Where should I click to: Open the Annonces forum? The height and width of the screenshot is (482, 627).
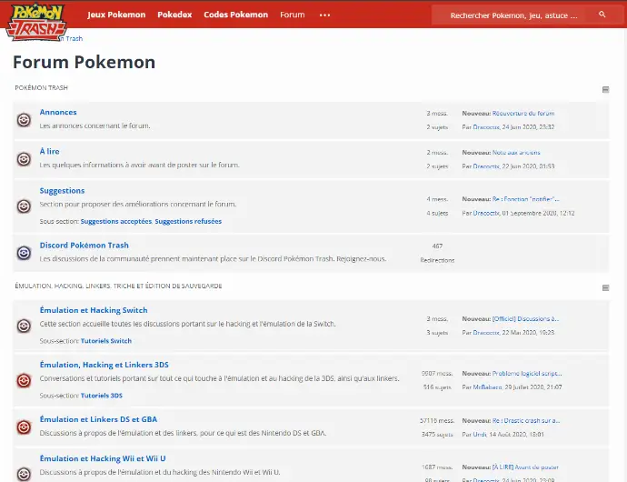58,112
